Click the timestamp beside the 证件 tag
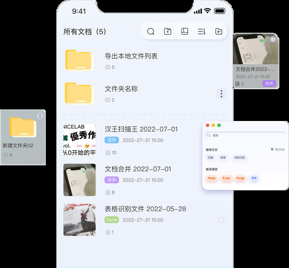289x268 pixels. (x=143, y=140)
